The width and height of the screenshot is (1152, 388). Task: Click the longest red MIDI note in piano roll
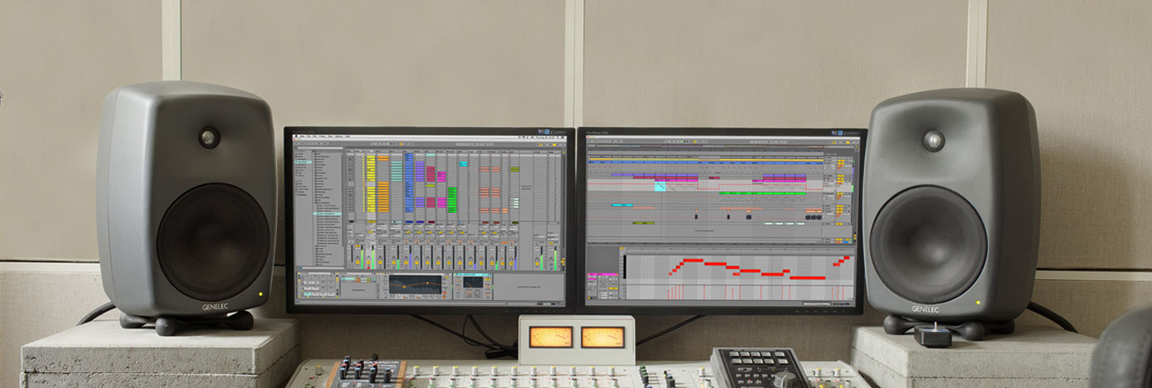[807, 277]
